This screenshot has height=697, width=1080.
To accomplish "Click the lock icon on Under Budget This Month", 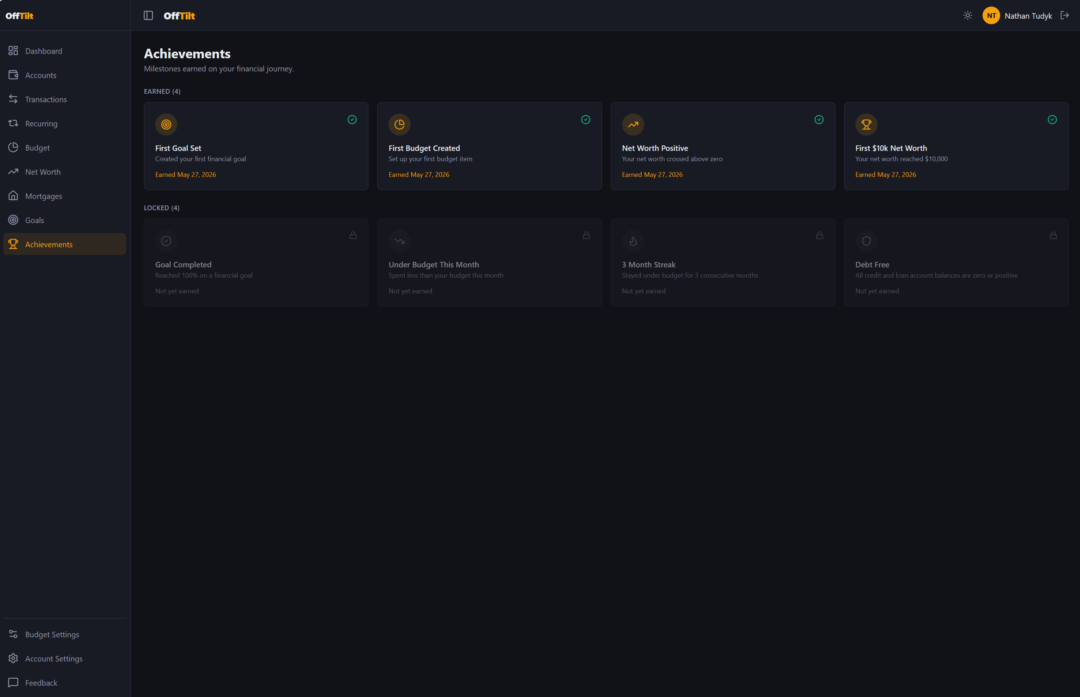I will point(586,236).
